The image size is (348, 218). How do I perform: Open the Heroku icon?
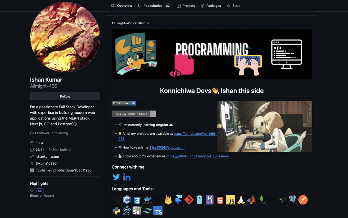[210, 200]
